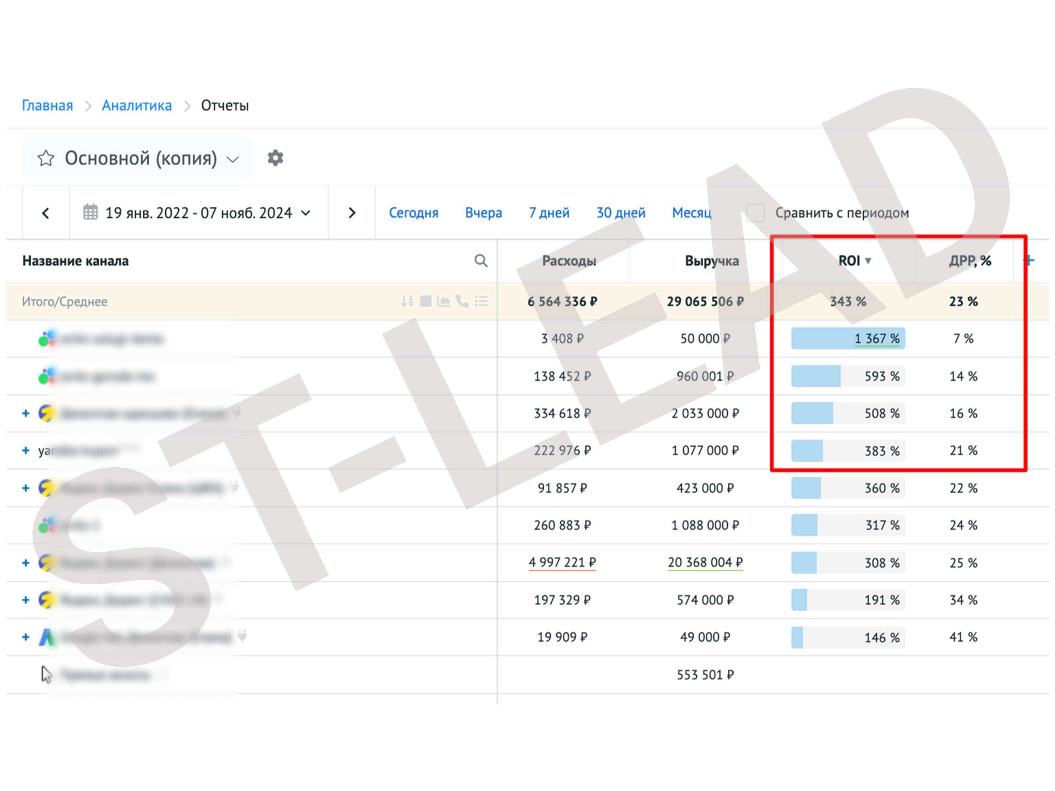Viewport: 1055px width, 791px height.
Task: Click the Название канала column header
Action: click(75, 261)
